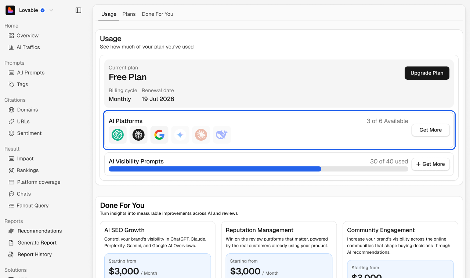
Task: Open Impact in the Result section
Action: [25, 159]
